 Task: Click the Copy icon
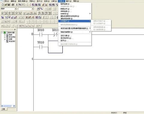[x=20, y=4]
